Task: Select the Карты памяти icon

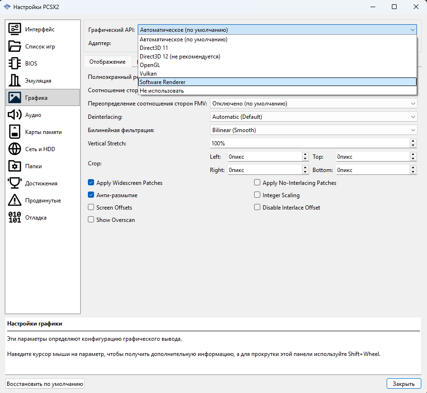Action: coord(15,132)
